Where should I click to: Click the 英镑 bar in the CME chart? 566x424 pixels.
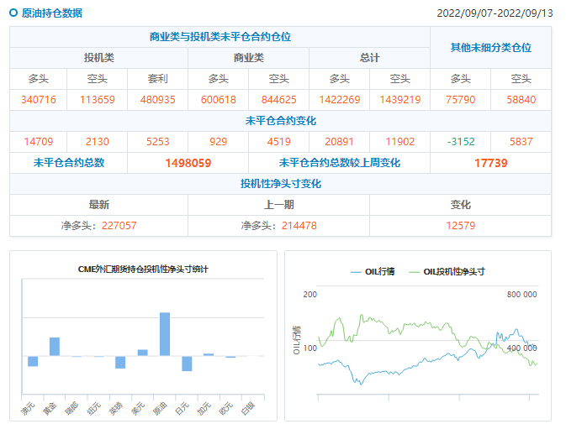point(120,362)
